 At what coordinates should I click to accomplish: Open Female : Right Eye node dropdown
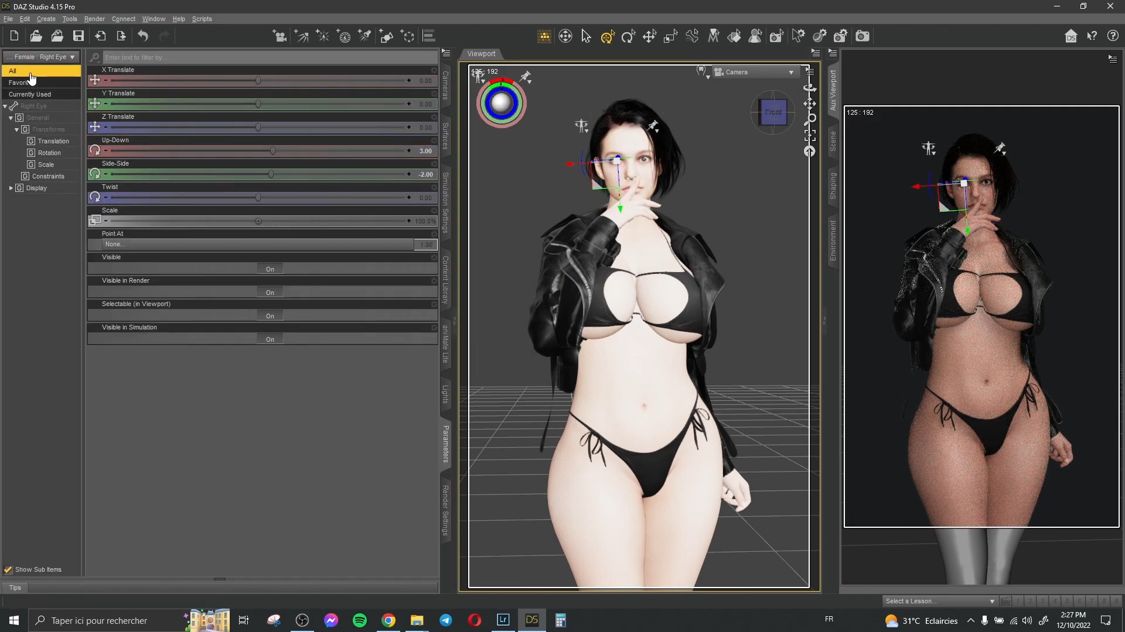(x=41, y=57)
